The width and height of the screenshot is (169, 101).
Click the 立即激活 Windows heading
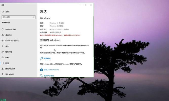tap(50, 40)
